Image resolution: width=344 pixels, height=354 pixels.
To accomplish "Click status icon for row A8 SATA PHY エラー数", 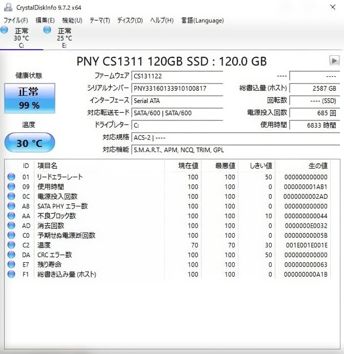I will point(11,206).
